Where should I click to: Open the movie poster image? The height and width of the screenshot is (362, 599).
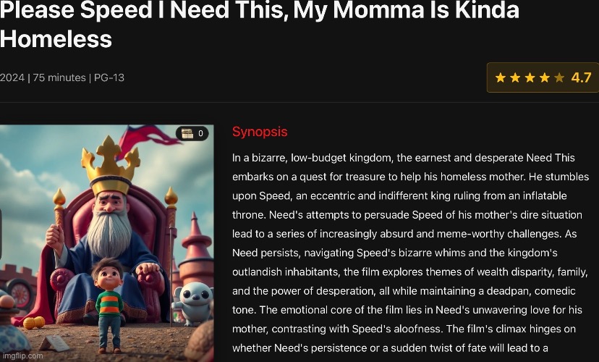[107, 243]
